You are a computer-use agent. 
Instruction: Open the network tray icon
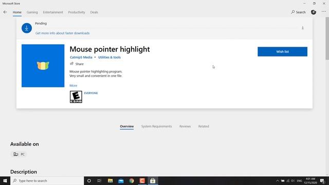[288, 180]
